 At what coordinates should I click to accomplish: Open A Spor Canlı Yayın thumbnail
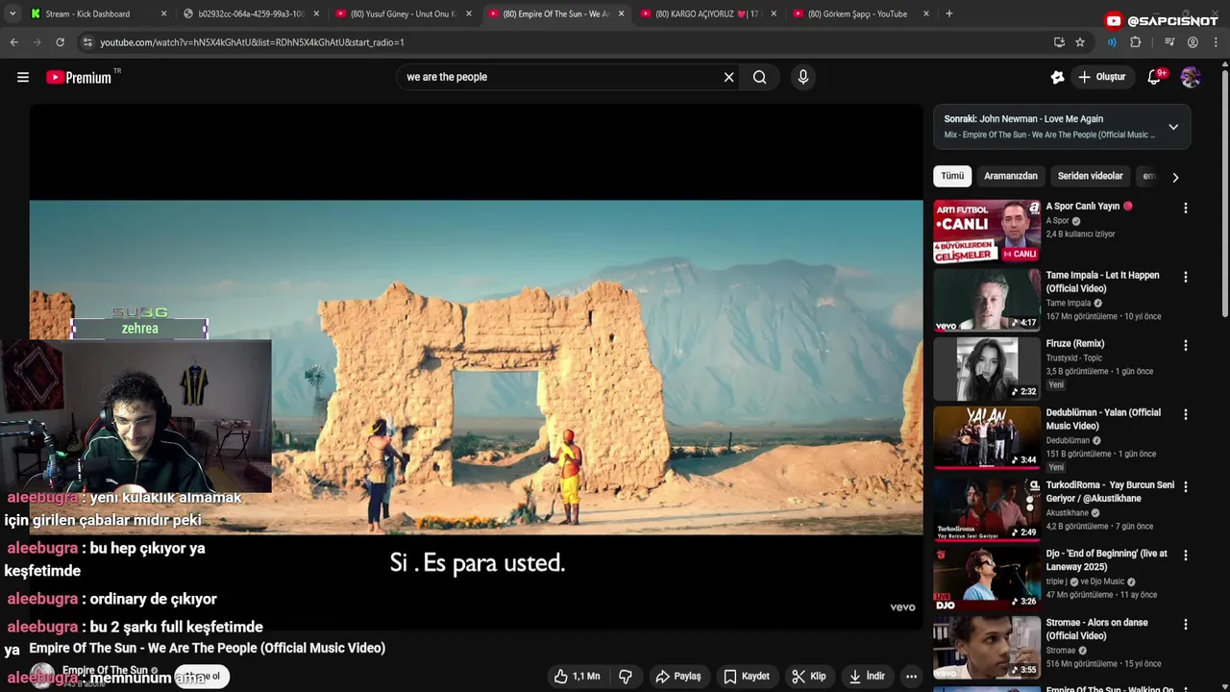[987, 231]
